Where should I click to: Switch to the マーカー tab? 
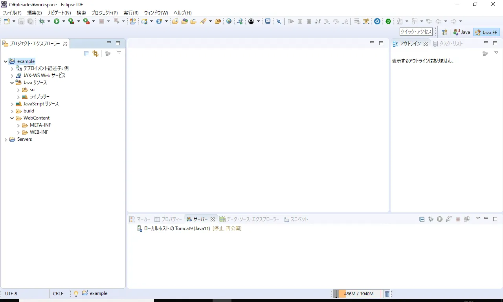[140, 219]
